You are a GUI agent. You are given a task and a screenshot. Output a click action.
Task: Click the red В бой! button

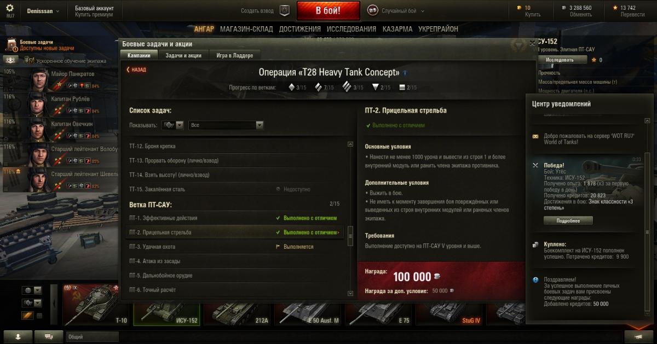tap(328, 10)
